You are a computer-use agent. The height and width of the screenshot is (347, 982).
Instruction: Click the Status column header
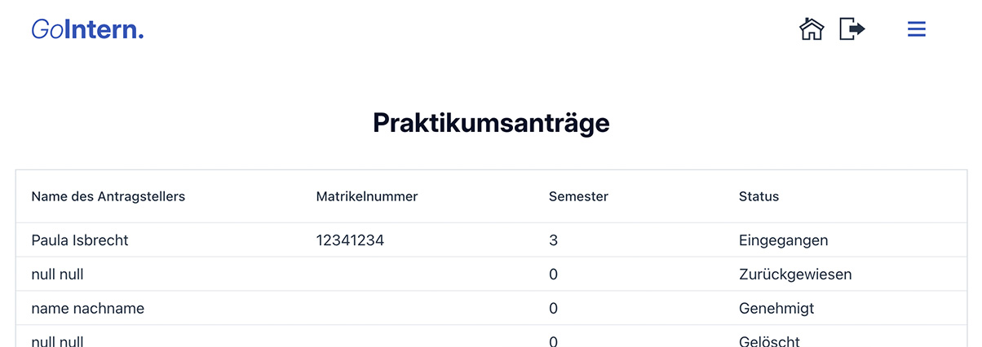coord(759,196)
